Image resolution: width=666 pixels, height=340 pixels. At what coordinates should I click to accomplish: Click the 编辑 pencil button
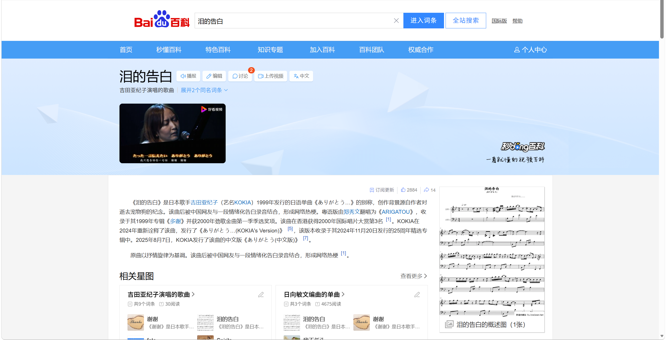[x=214, y=76]
